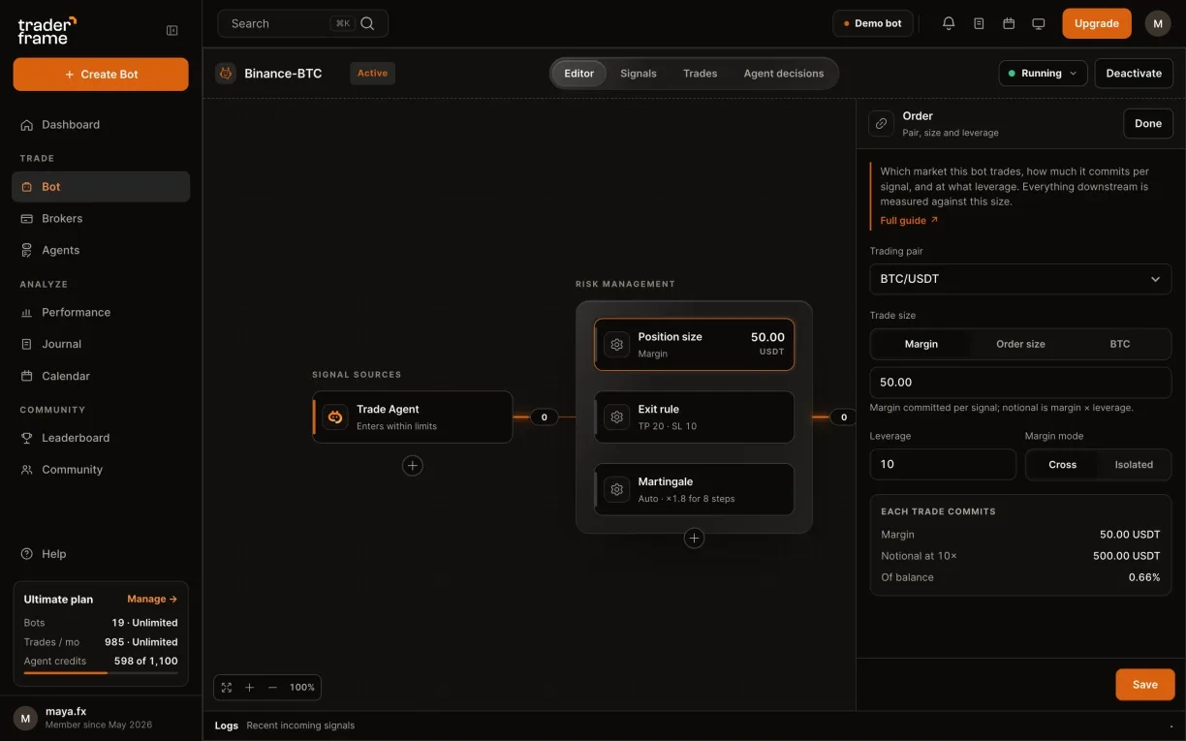Switch to the Trades tab
Image resolution: width=1186 pixels, height=741 pixels.
click(701, 74)
